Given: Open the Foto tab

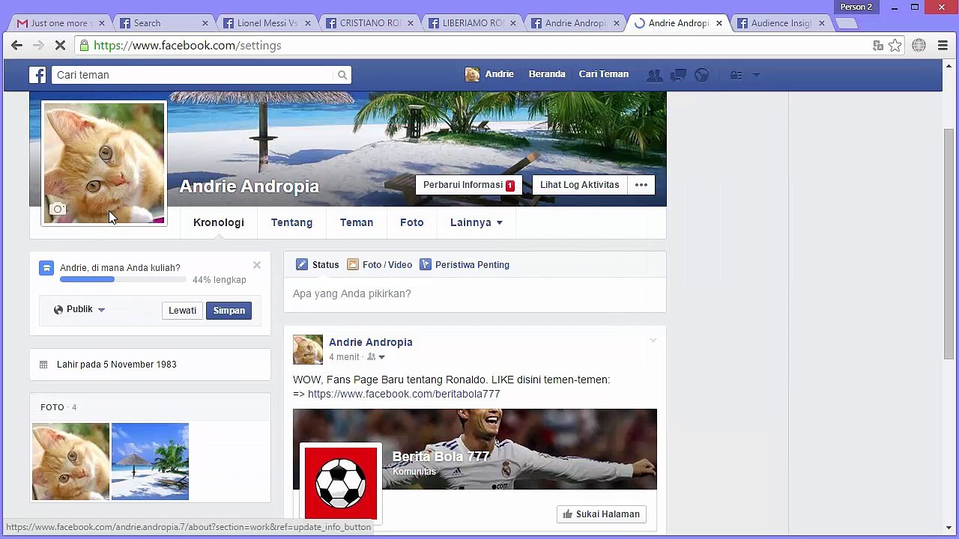Looking at the screenshot, I should pos(412,222).
